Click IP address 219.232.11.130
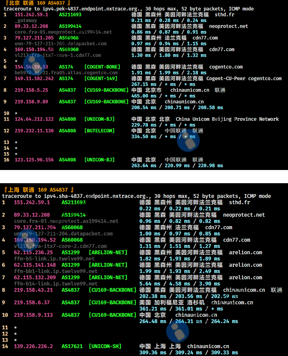The height and width of the screenshot is (356, 288). (34, 131)
